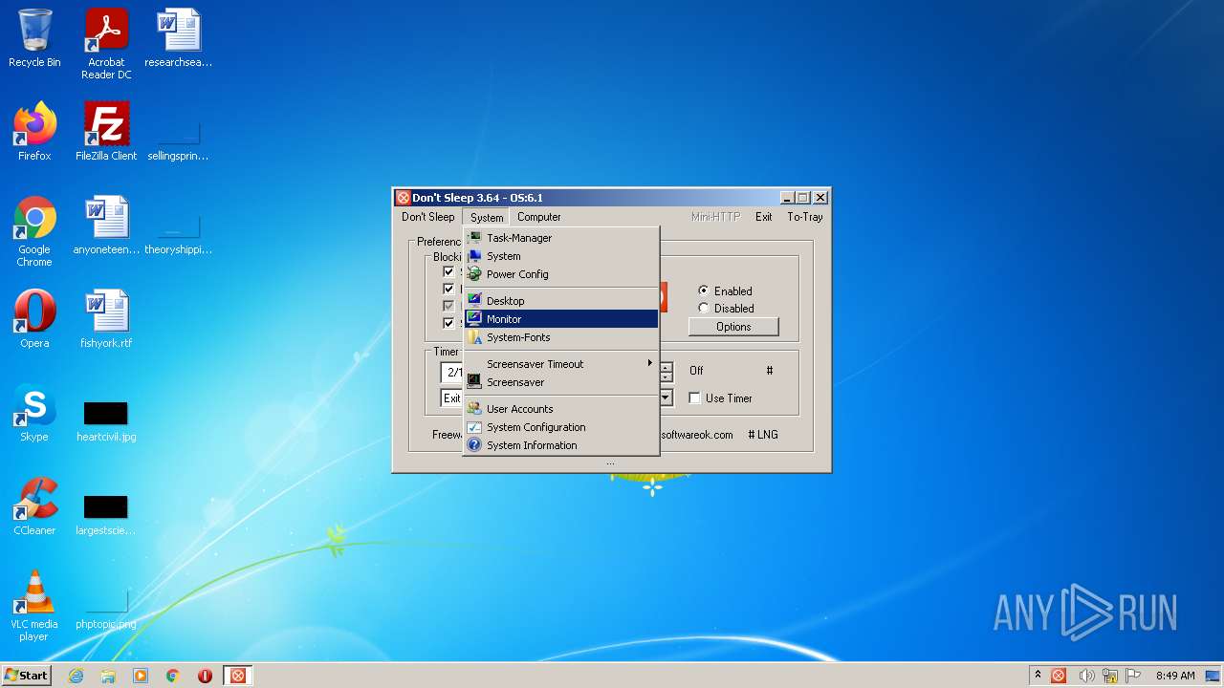Launch FileZilla Client desktop icon

(106, 132)
